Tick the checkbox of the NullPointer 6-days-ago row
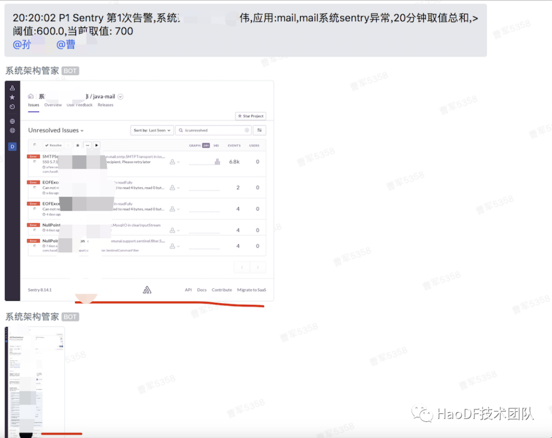 35,230
